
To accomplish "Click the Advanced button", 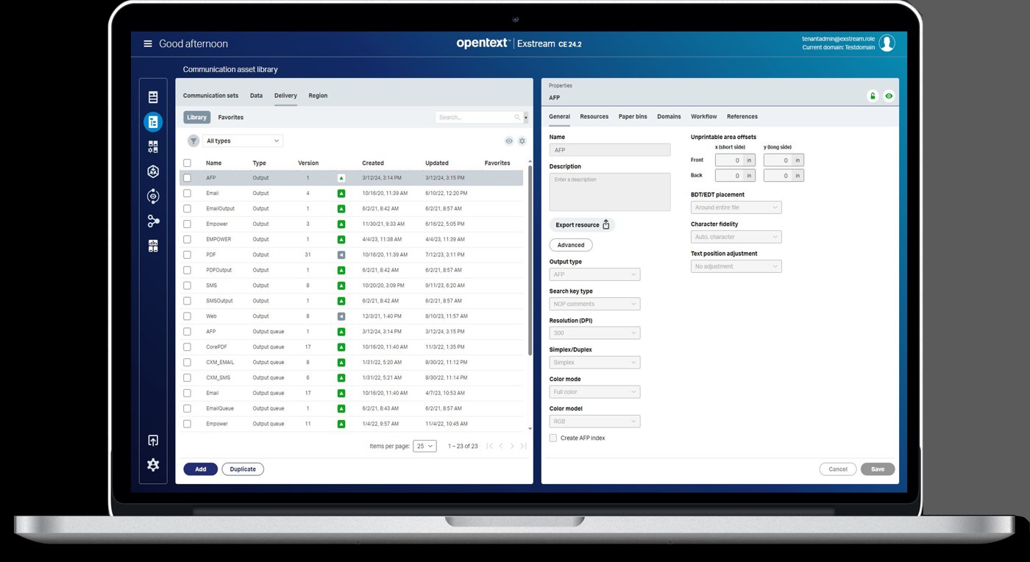I will click(x=571, y=245).
